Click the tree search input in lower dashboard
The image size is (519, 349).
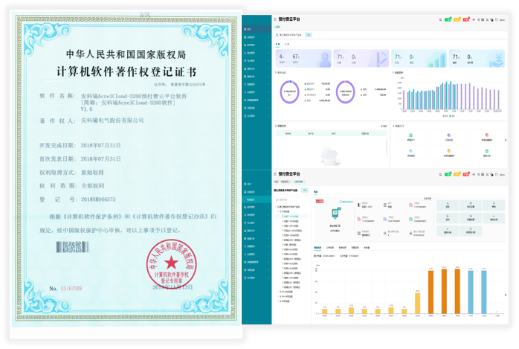click(x=291, y=199)
